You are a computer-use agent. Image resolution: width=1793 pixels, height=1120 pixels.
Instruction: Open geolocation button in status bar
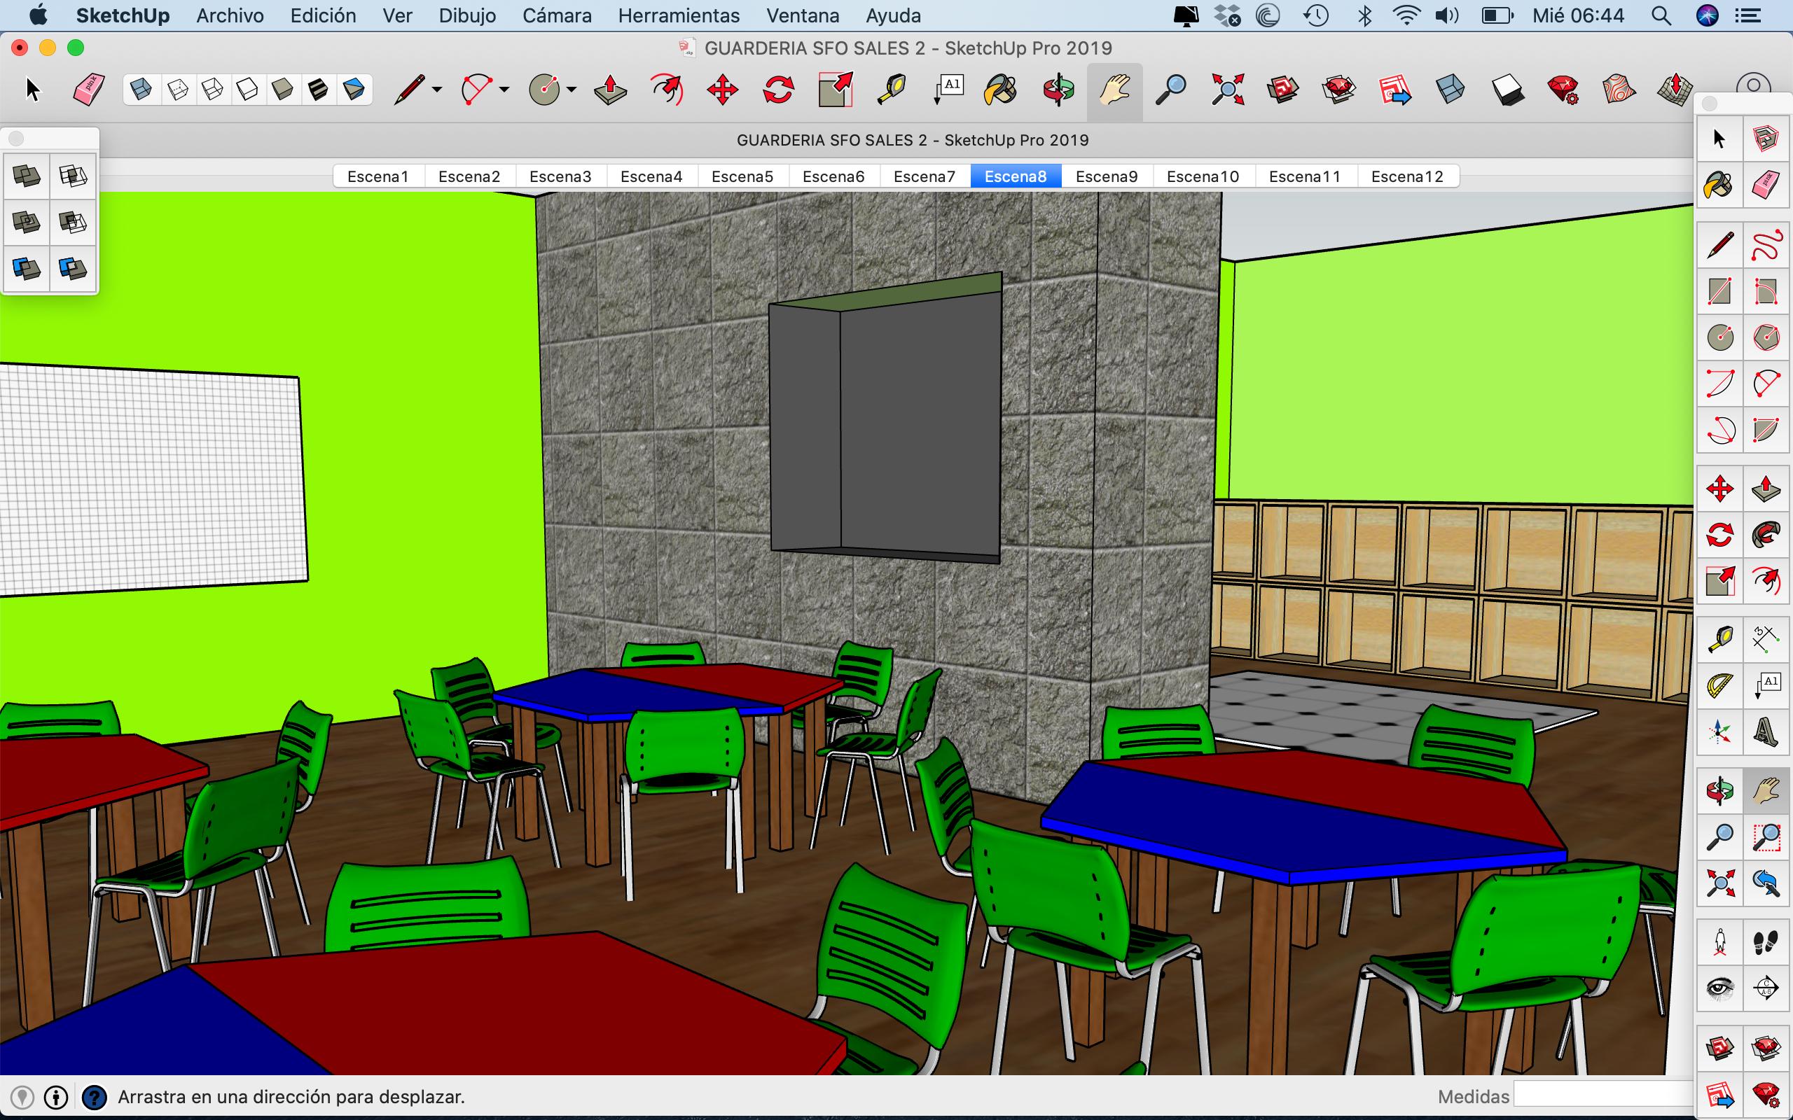point(22,1097)
